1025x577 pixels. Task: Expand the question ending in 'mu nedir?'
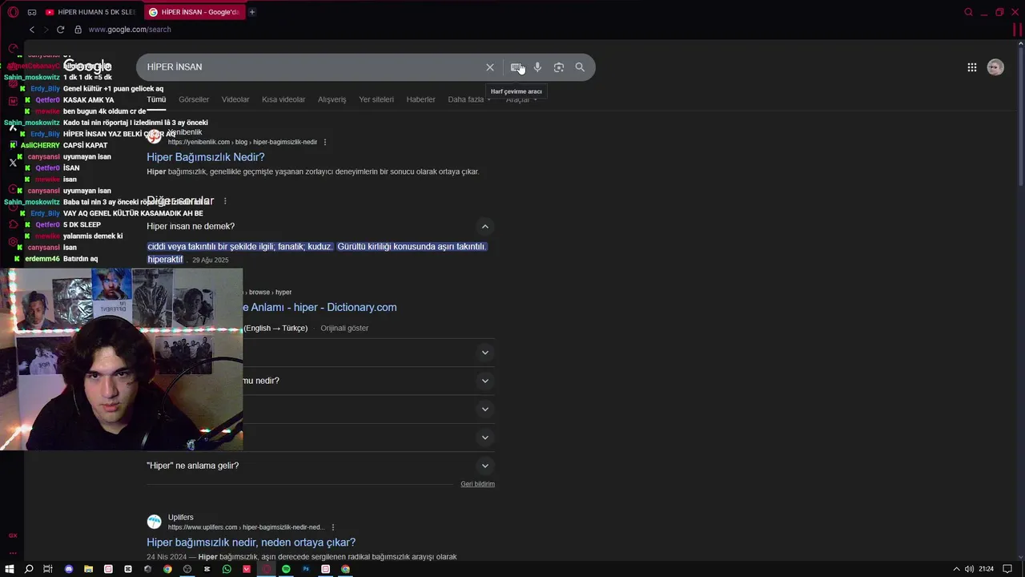click(x=484, y=381)
